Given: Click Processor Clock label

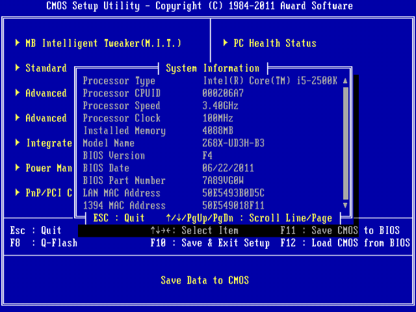Looking at the screenshot, I should (122, 118).
